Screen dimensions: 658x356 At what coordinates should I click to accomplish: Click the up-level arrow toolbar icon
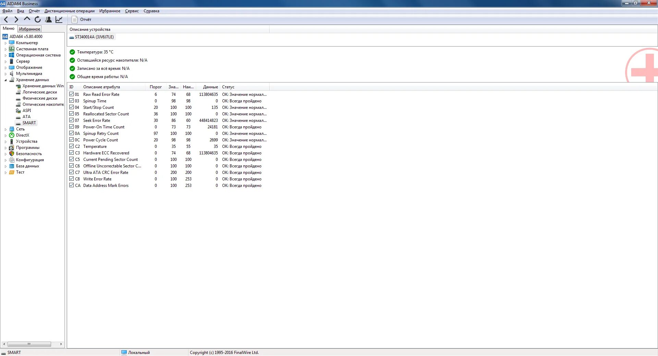pyautogui.click(x=27, y=19)
